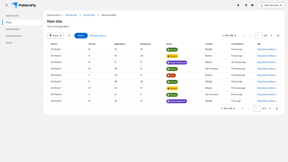The width and height of the screenshot is (288, 162).
Task: Select the US-Node 6 server name
Action: coord(56,82)
